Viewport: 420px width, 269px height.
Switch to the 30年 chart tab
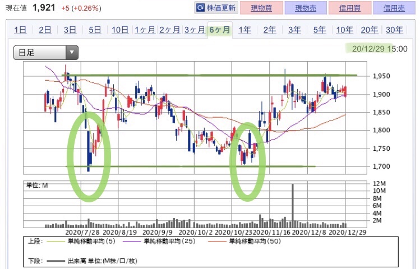click(394, 30)
